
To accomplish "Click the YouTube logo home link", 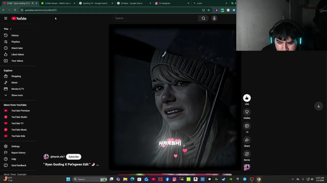I will (19, 18).
